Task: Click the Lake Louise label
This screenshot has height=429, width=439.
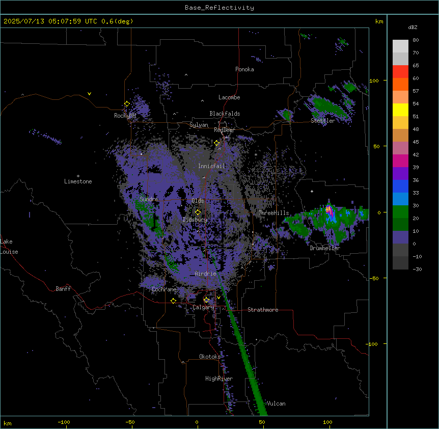Action: [x=9, y=247]
